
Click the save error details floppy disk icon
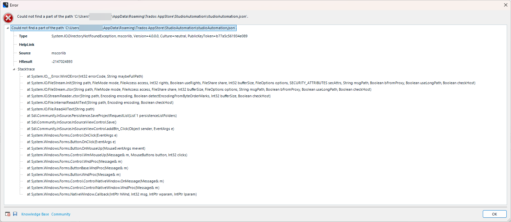(15, 214)
